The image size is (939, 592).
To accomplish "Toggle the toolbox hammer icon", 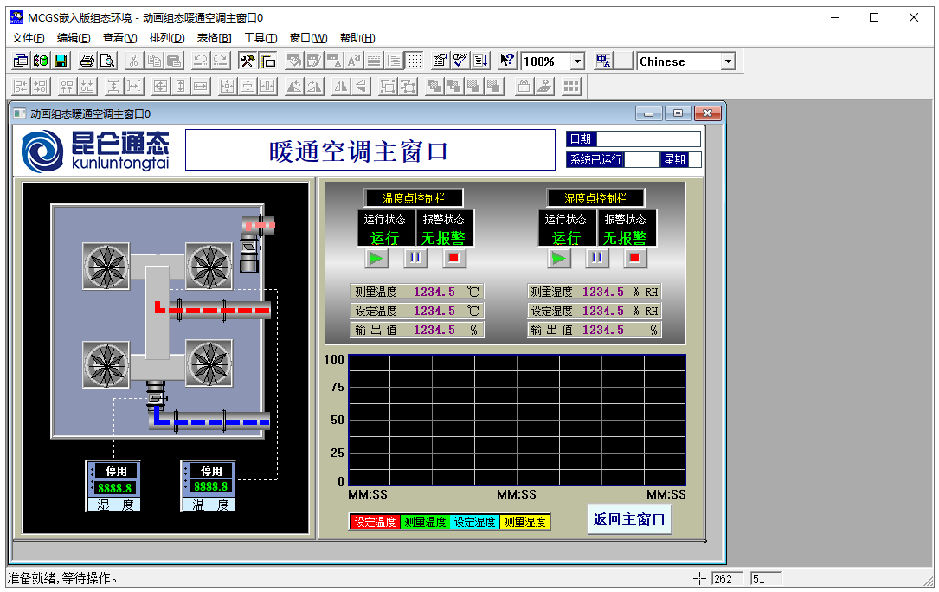I will [x=248, y=61].
